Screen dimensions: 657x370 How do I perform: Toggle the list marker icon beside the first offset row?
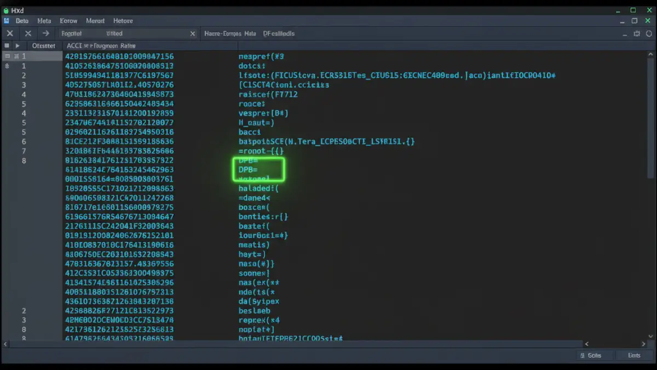pos(16,55)
